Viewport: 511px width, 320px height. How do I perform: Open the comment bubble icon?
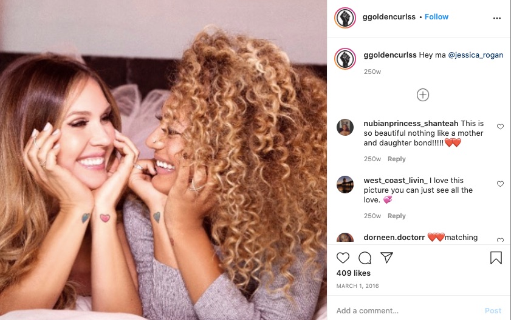[365, 258]
